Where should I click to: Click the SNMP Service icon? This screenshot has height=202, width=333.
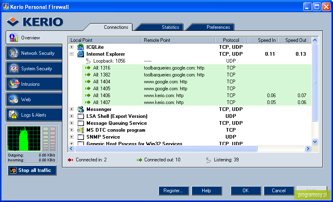point(80,137)
